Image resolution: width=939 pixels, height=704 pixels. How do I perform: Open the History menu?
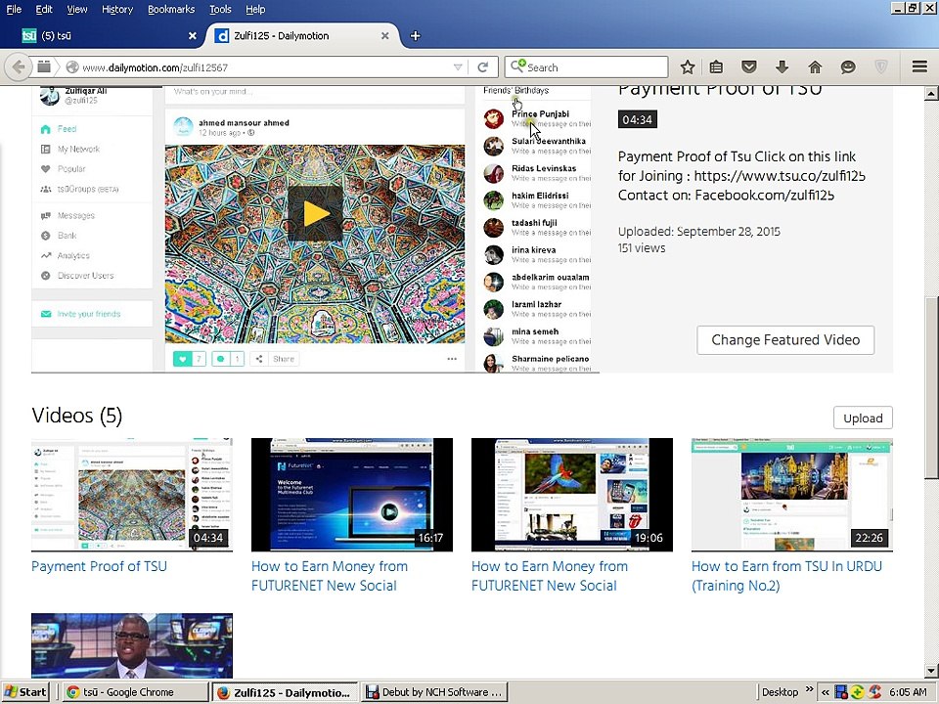pos(117,9)
